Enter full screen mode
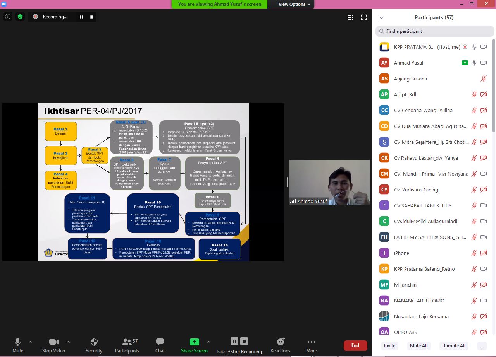This screenshot has height=357, width=496. coord(364,17)
